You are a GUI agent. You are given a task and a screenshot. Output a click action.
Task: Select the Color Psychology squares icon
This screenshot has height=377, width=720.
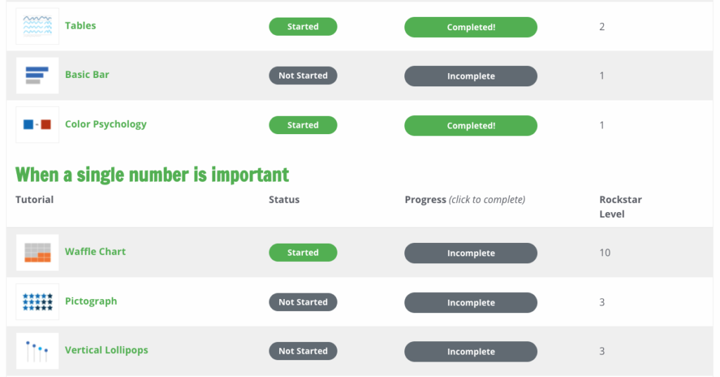[37, 125]
